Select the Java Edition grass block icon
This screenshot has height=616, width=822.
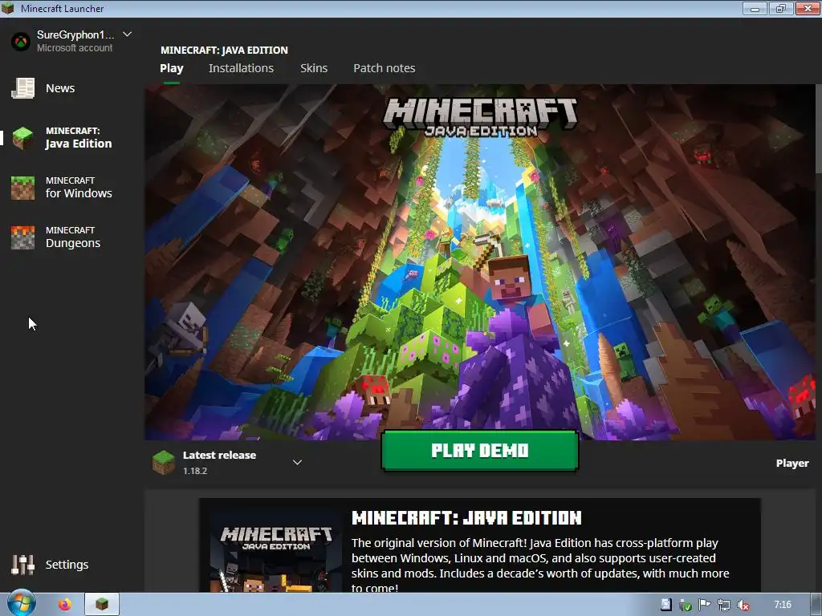click(x=22, y=138)
